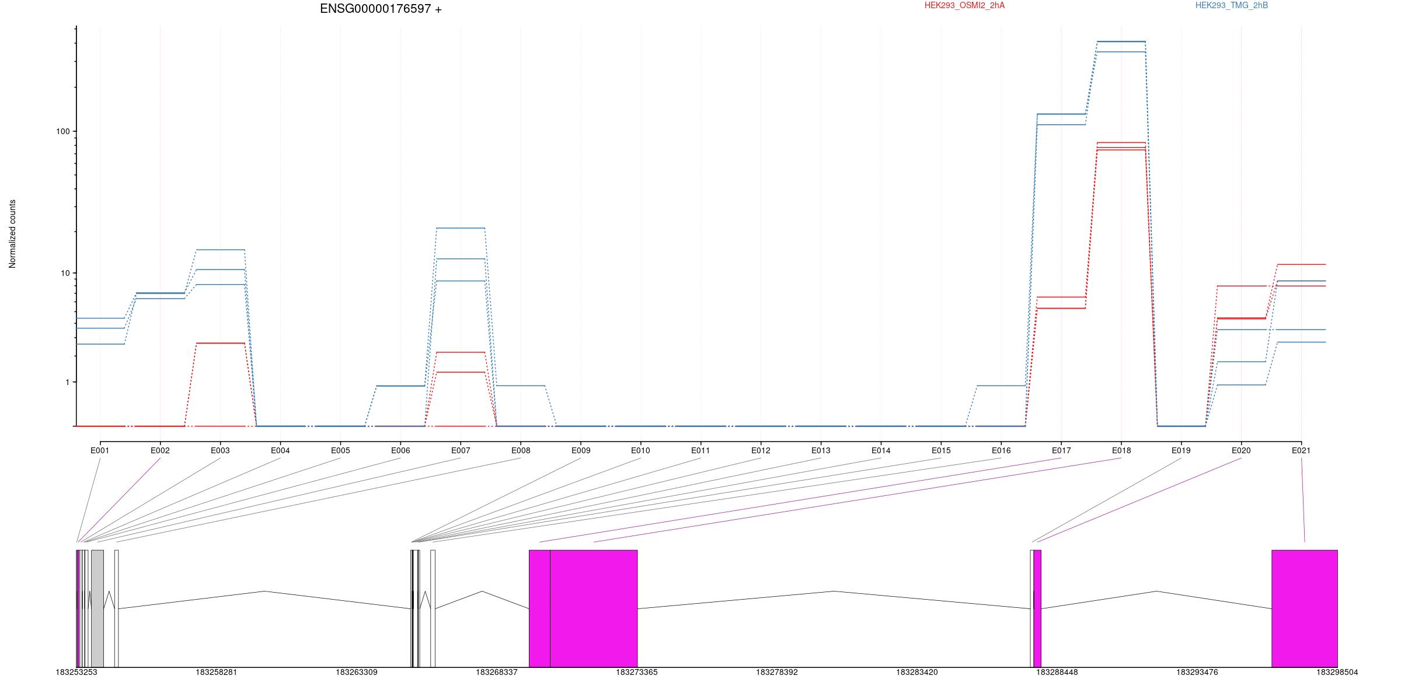
Task: Select exon label E011
Action: pyautogui.click(x=700, y=450)
